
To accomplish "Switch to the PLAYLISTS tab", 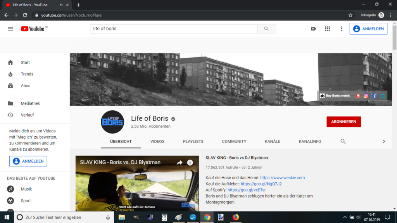I will coord(193,142).
